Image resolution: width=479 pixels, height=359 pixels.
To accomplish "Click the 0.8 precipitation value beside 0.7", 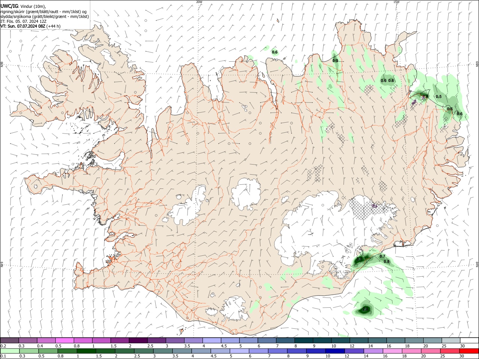I will tap(387, 261).
